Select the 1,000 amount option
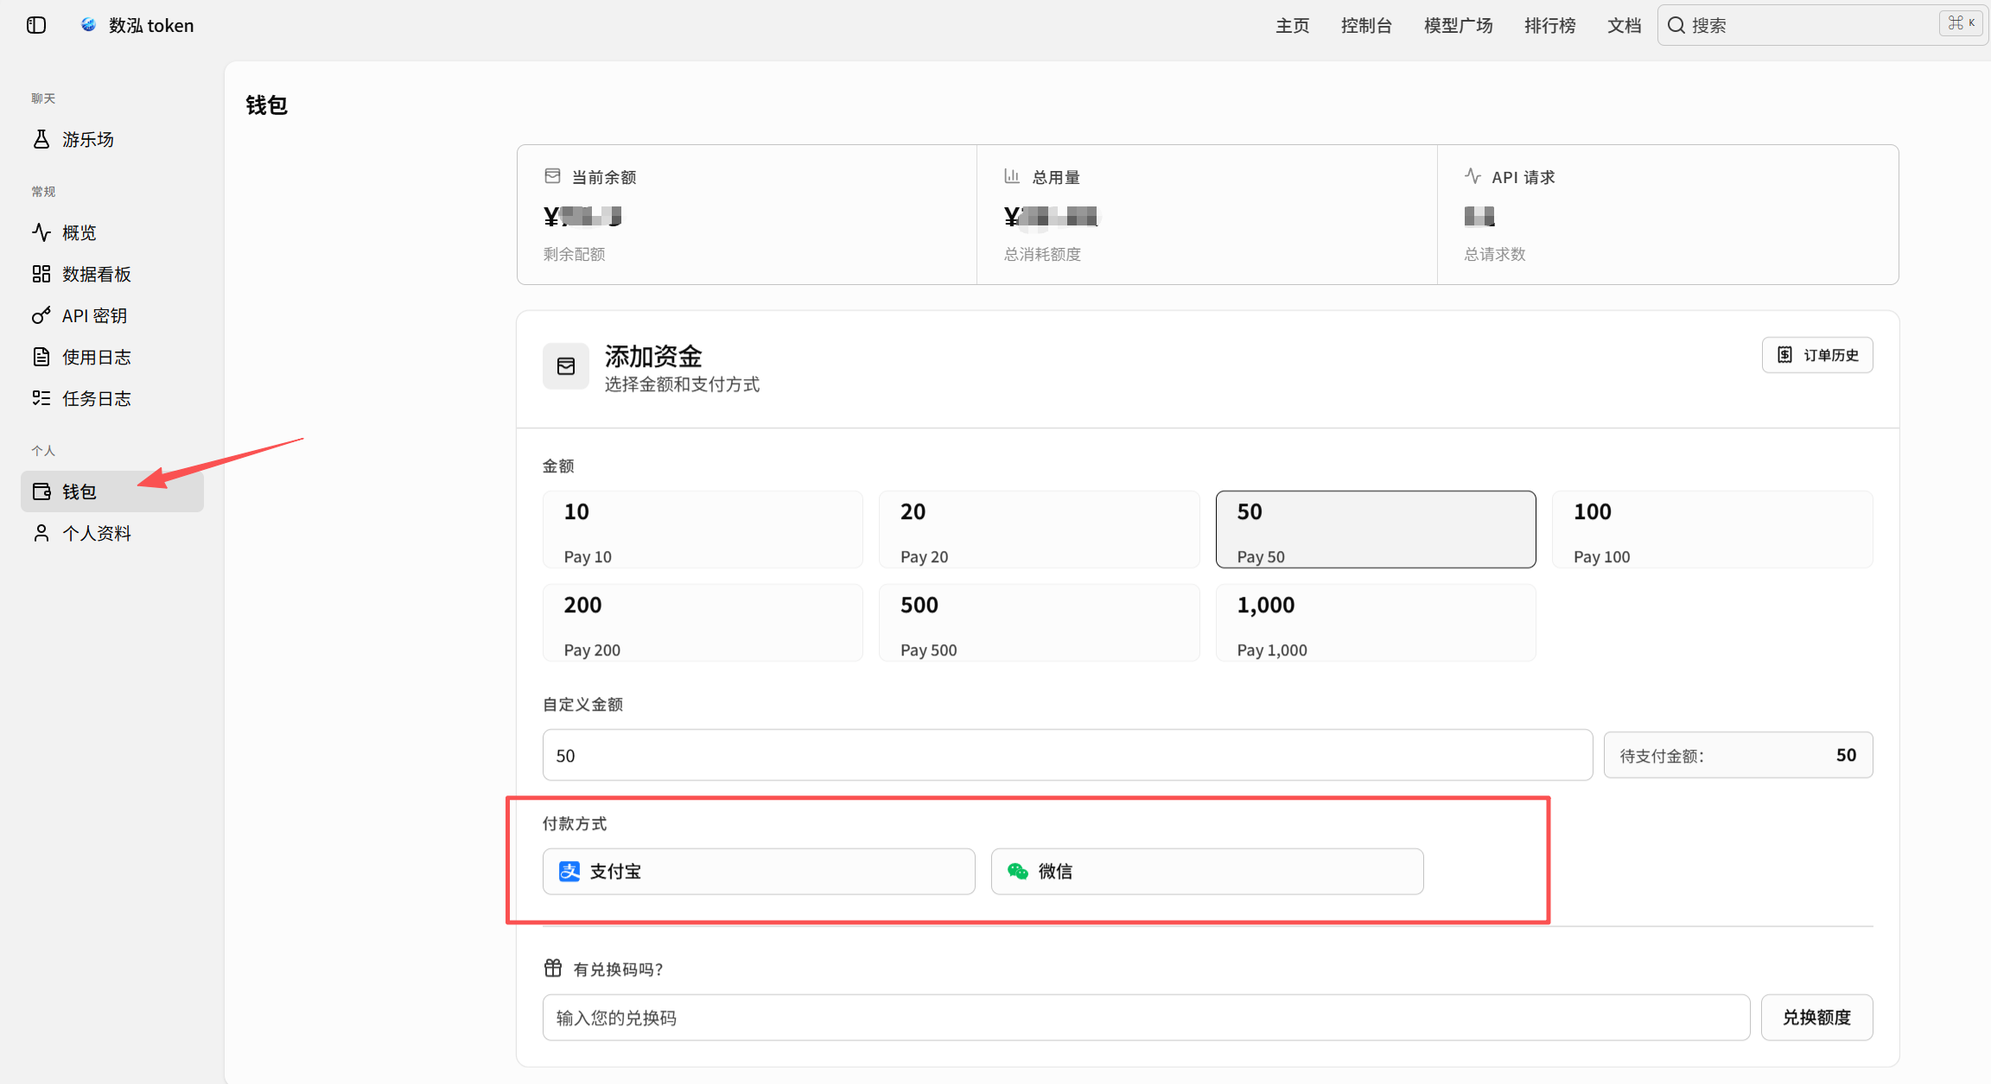Screen dimensions: 1991x1084 pos(1376,623)
